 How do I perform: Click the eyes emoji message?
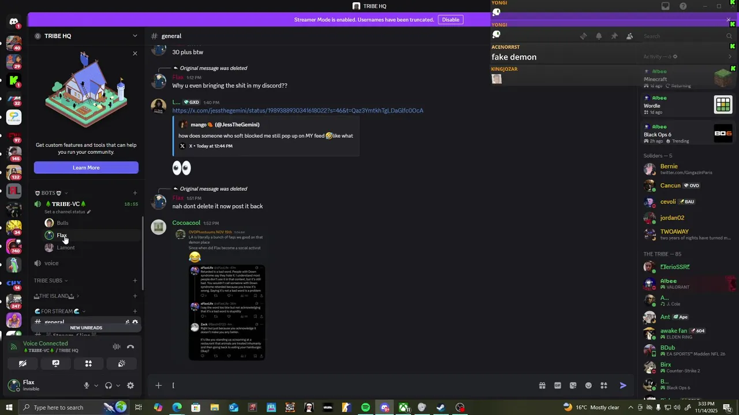[x=181, y=168]
